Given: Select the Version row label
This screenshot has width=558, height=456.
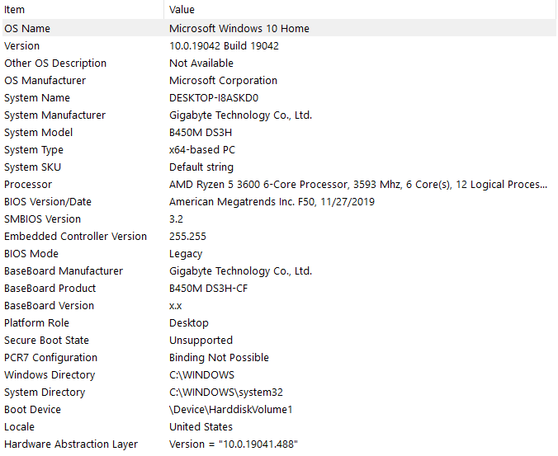Looking at the screenshot, I should [21, 46].
